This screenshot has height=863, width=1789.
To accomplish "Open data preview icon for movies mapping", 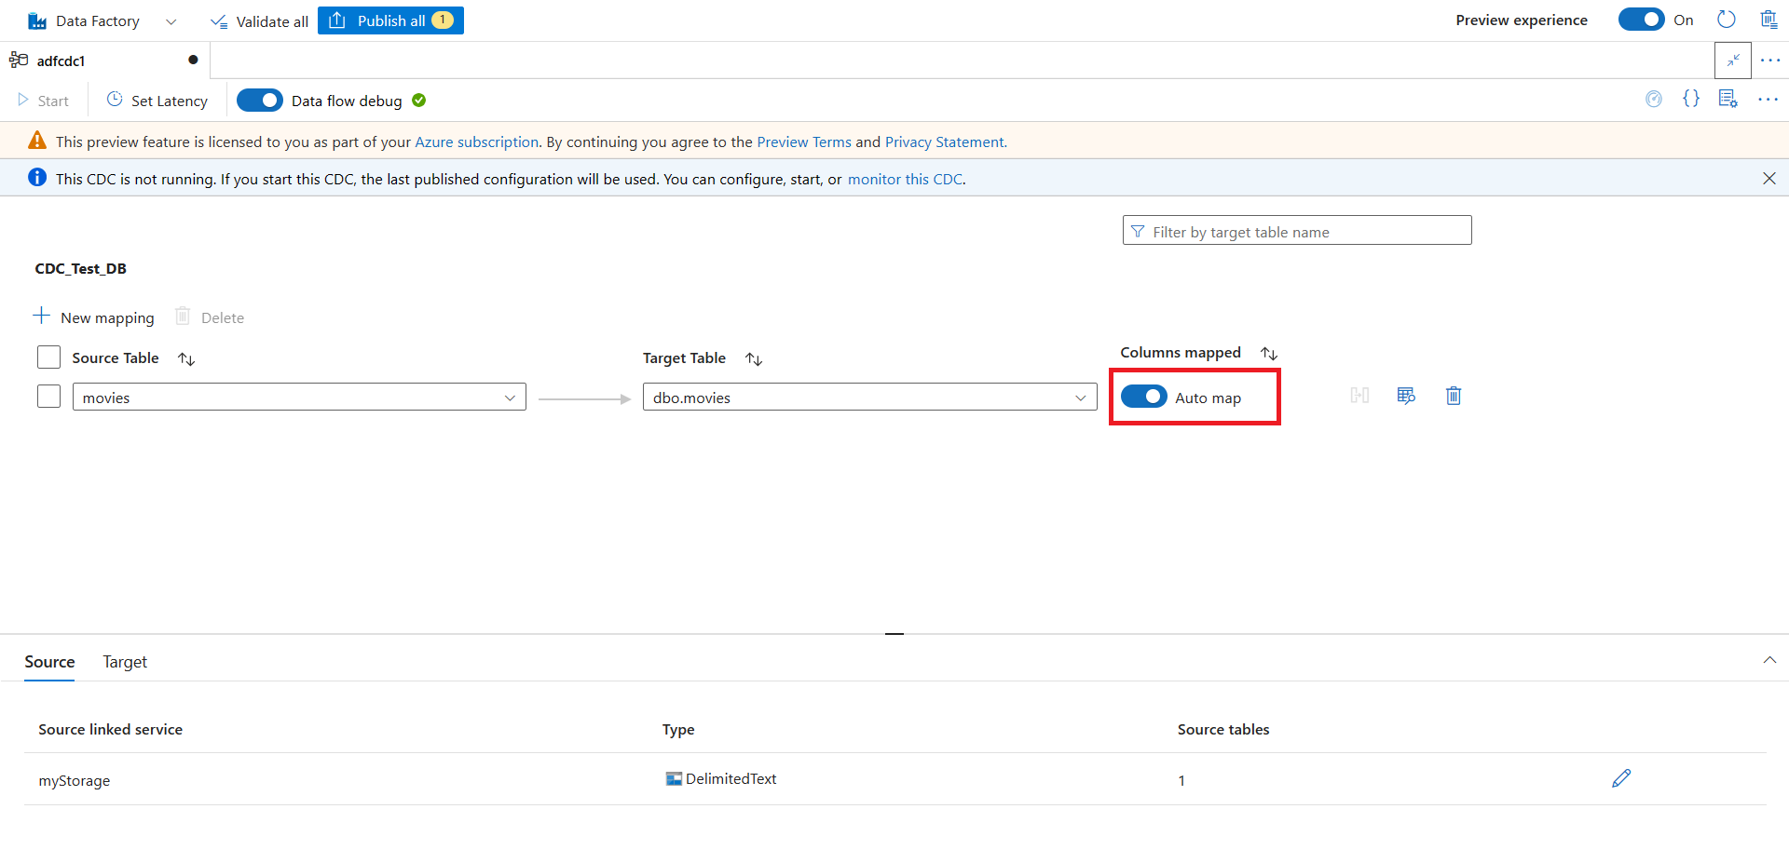I will coord(1406,396).
